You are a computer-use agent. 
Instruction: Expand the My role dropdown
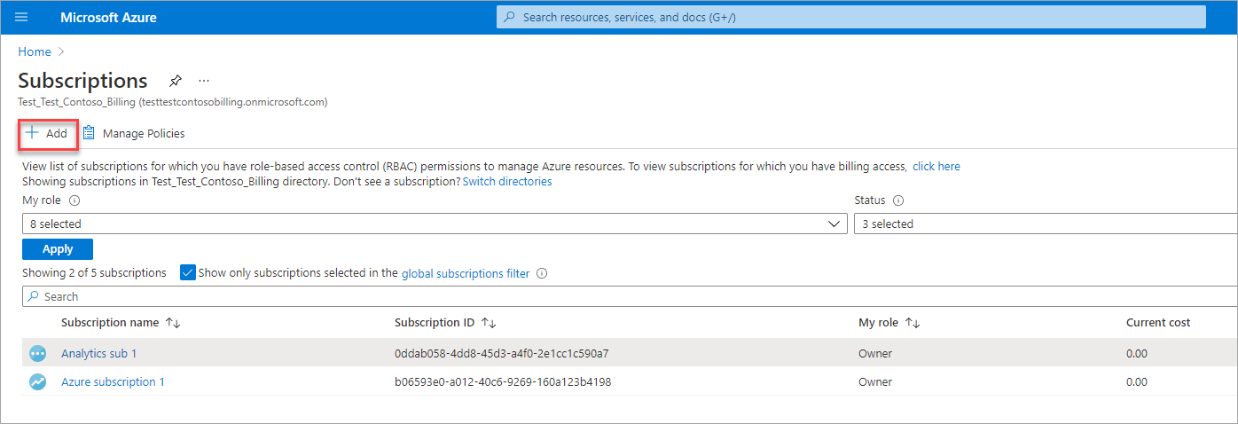(434, 224)
